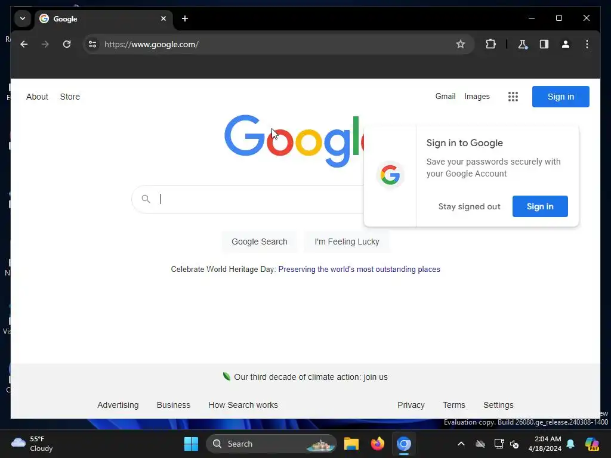Open the Terms footer link

click(x=454, y=405)
